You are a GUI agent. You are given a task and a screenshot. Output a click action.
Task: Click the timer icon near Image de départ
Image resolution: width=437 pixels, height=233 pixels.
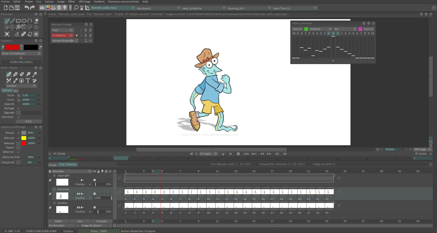click(114, 226)
